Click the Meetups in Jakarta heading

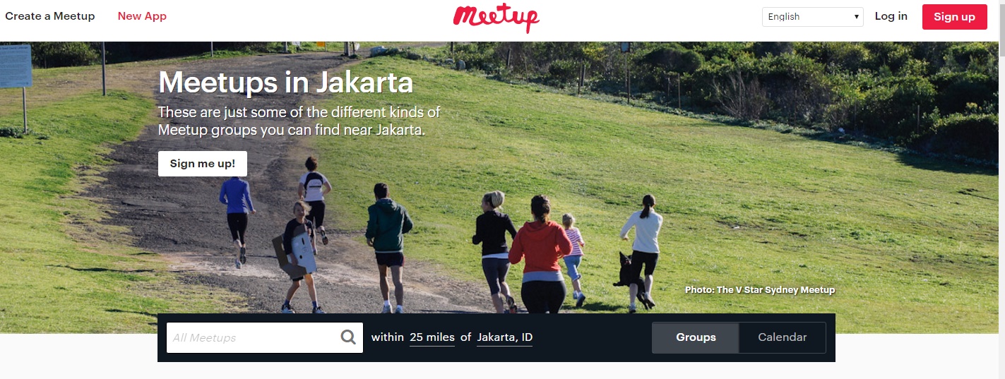point(285,83)
